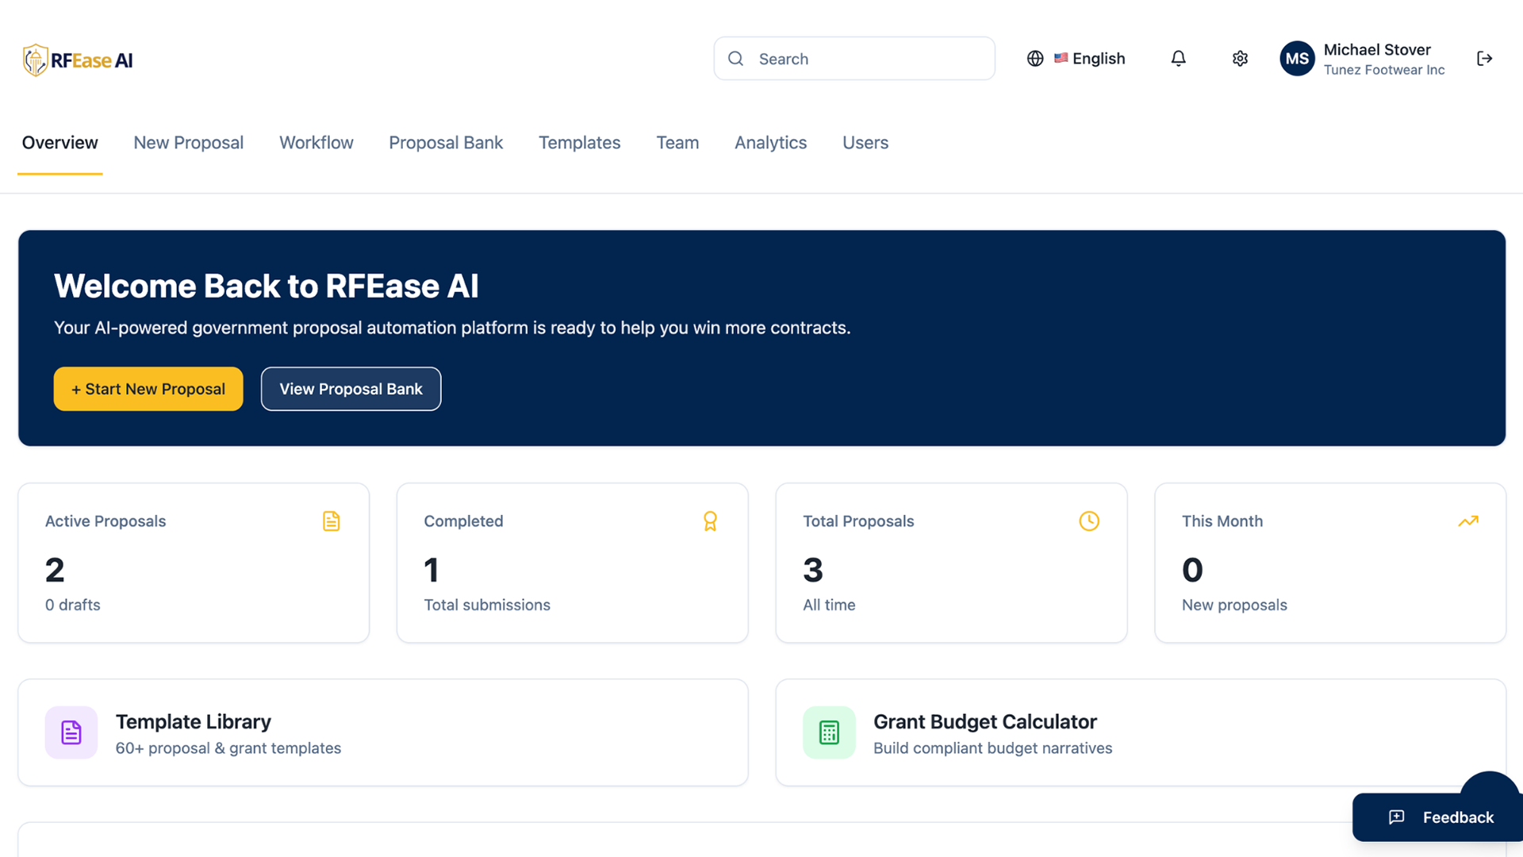Open the Proposal Bank tab

pyautogui.click(x=446, y=143)
